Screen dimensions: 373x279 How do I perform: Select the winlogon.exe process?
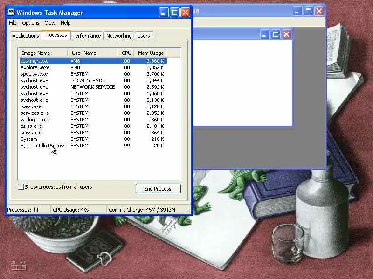[93, 120]
